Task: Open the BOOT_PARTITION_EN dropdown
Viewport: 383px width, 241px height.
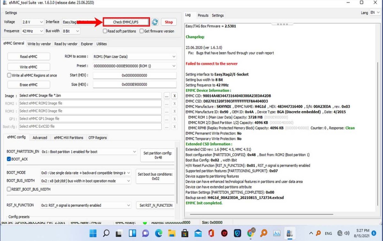Action: [x=89, y=152]
